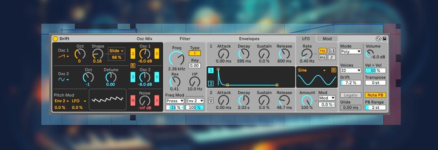Adjust the Osc 1 Shape knob
This screenshot has height=150, width=438.
click(98, 54)
